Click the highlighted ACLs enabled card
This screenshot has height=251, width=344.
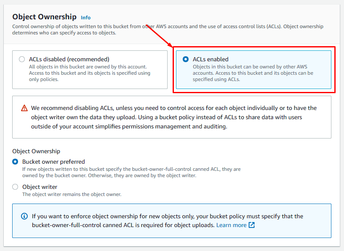tap(253, 68)
